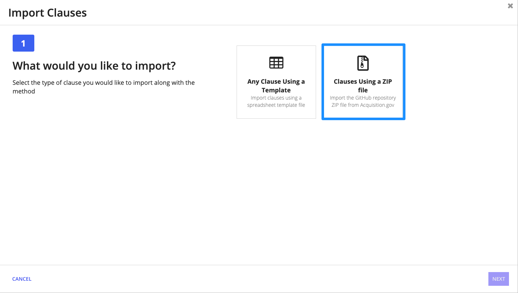Click the spreadsheet table icon
Image resolution: width=518 pixels, height=293 pixels.
pyautogui.click(x=276, y=63)
